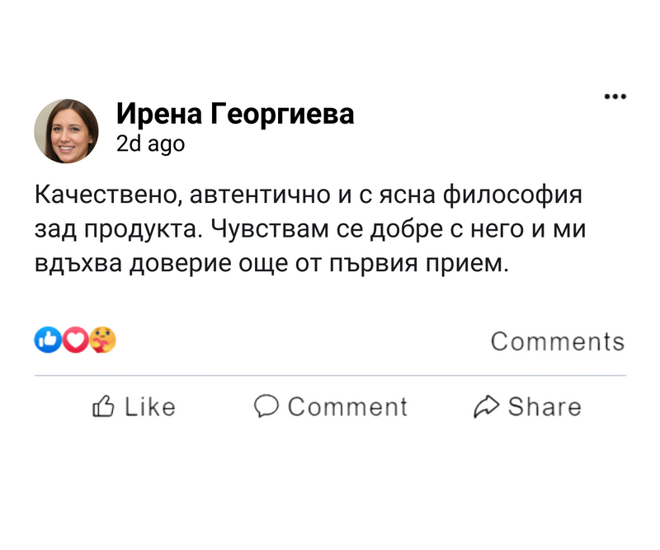Click the surname Георгиева in the post header
Image resolution: width=660 pixels, height=550 pixels.
click(282, 114)
